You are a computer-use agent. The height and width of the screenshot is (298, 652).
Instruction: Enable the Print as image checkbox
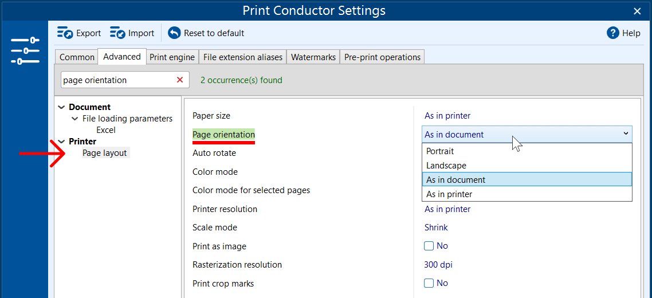coord(429,246)
